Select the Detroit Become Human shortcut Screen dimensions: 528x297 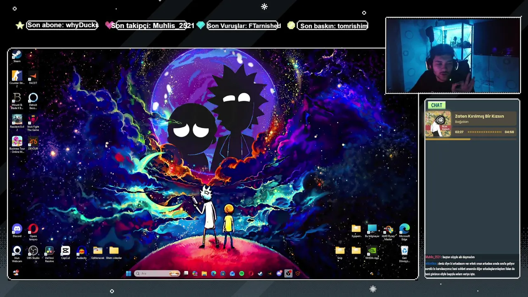pos(33,101)
